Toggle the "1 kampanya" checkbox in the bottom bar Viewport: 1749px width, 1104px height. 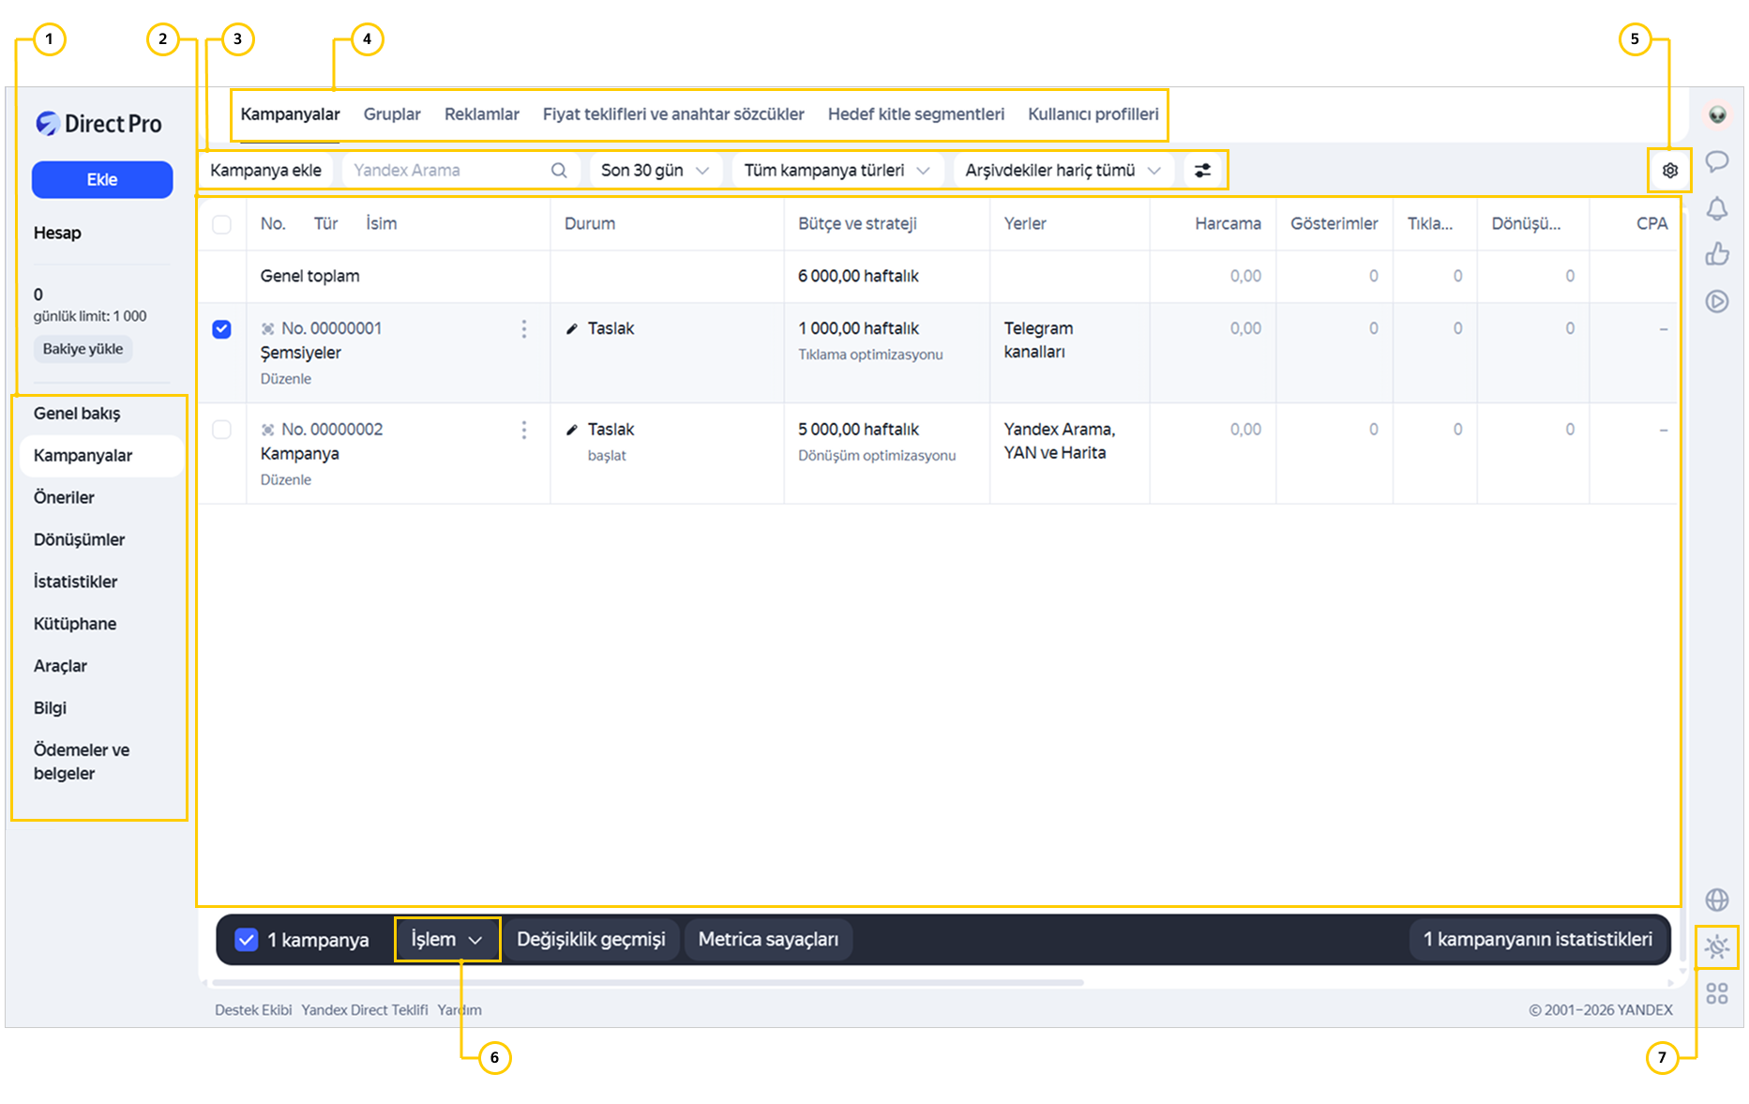[x=247, y=940]
